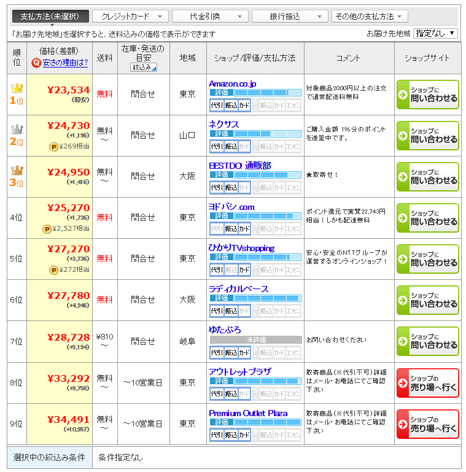The height and width of the screenshot is (472, 466).
Task: Click ショップに問い合わせる button for BESTDO! 通販部
Action: (x=428, y=177)
